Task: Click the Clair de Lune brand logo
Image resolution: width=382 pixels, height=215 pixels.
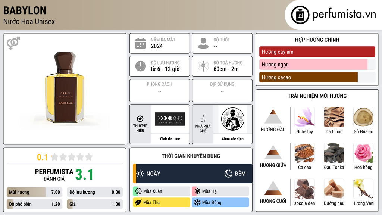Action: 170,119
